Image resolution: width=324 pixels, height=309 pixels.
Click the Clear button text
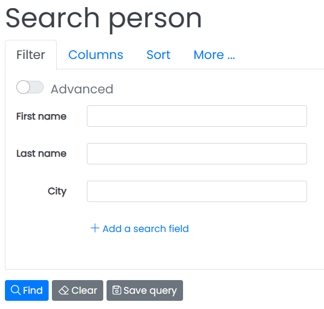(x=84, y=290)
